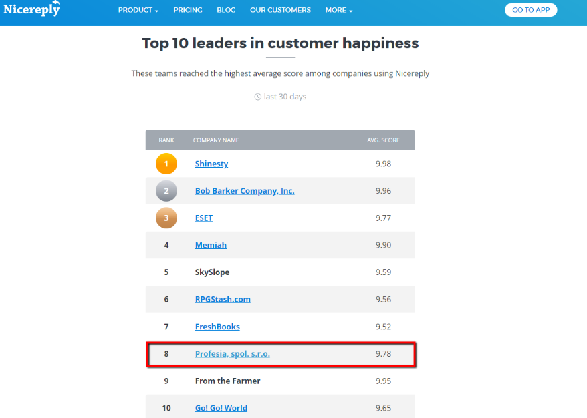The width and height of the screenshot is (587, 418).
Task: Open the FreshBooks link
Action: 217,327
